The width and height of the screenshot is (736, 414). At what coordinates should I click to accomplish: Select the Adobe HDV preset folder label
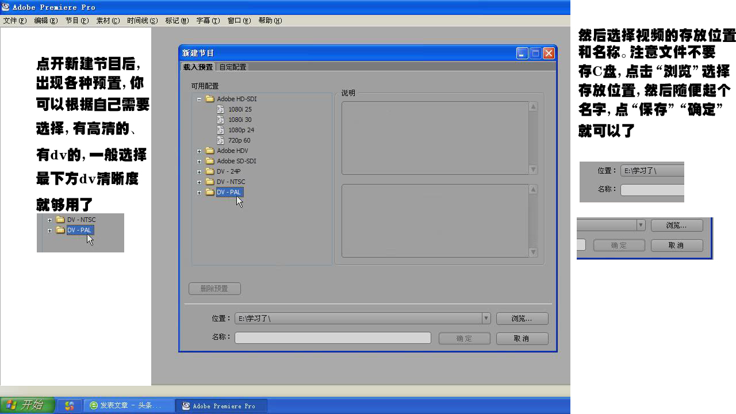click(232, 151)
